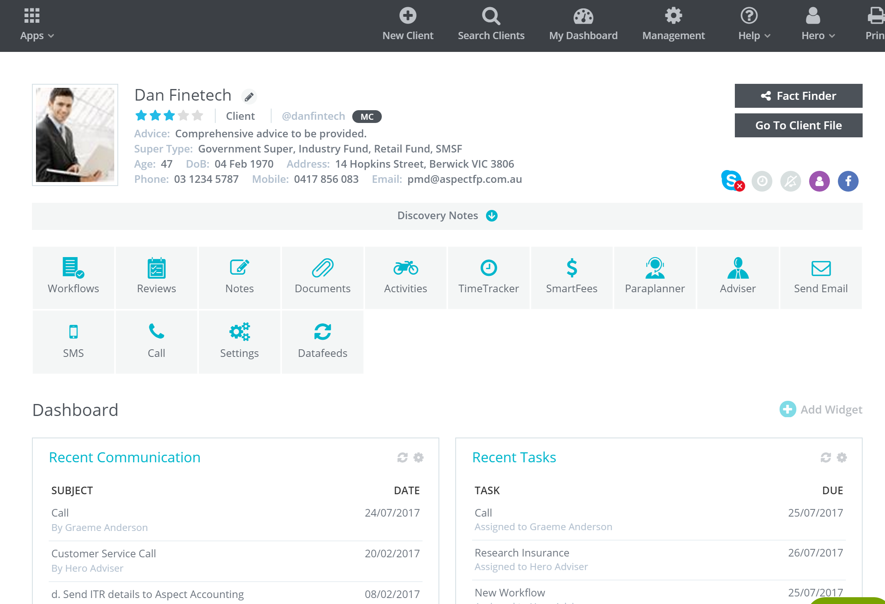The image size is (885, 604).
Task: Switch to My Dashboard
Action: click(583, 24)
